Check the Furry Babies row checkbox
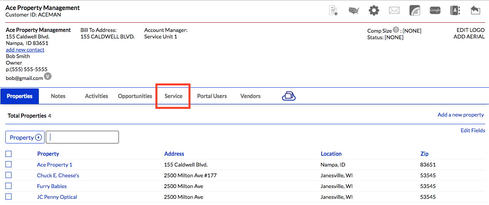489x205 pixels. pos(8,186)
